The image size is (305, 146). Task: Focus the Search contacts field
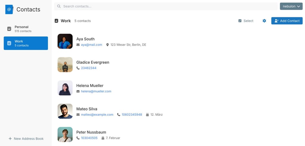tap(166, 6)
